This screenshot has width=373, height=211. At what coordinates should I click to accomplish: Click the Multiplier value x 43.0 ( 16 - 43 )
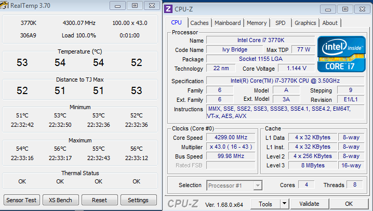[x=231, y=147]
